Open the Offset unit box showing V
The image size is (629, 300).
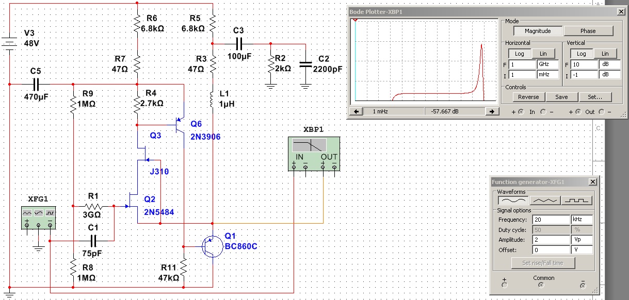tap(582, 250)
